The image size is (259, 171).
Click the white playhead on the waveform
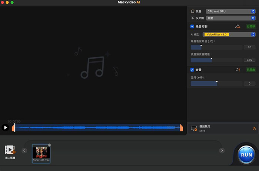point(15,128)
